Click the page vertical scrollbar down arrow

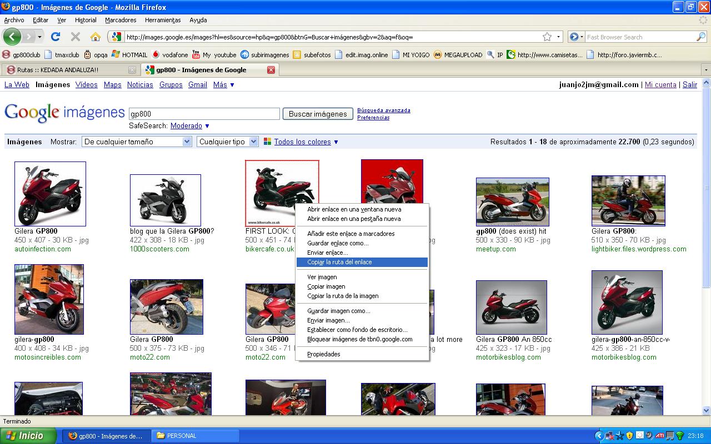coord(706,411)
